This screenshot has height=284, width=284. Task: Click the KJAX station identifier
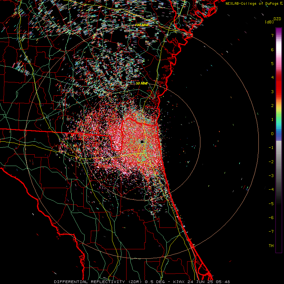(179, 282)
